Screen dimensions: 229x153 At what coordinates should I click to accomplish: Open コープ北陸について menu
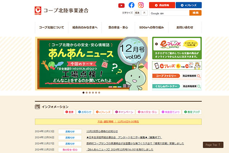point(52,27)
